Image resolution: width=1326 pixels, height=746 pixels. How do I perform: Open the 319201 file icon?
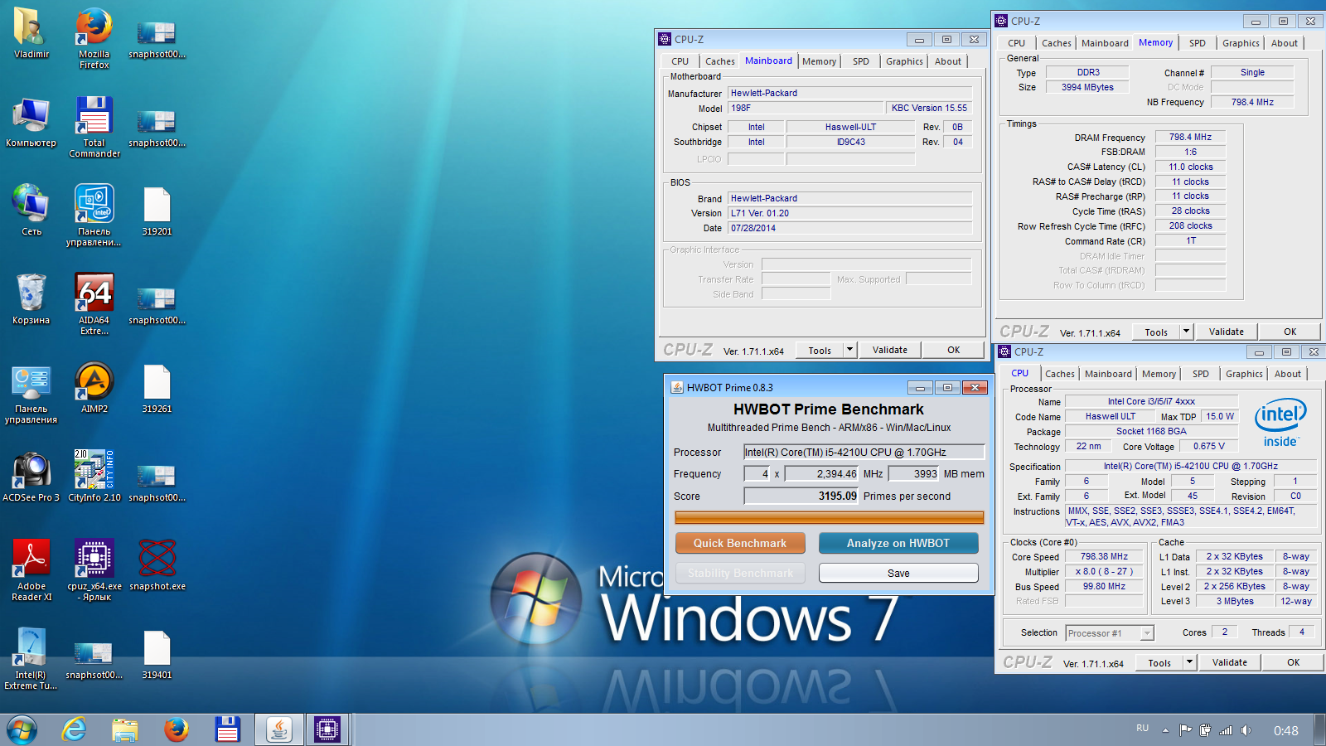point(157,211)
